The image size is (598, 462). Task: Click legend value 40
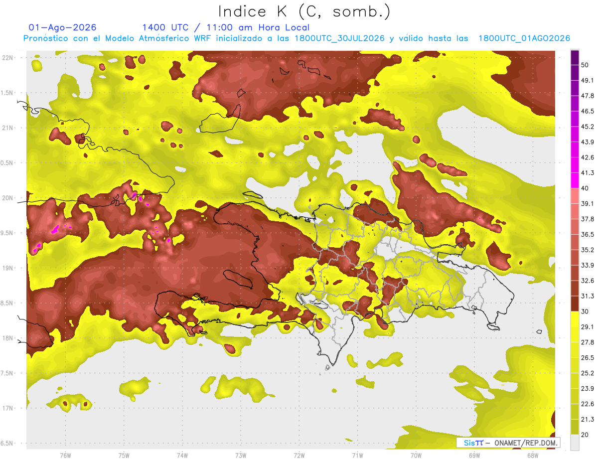585,188
